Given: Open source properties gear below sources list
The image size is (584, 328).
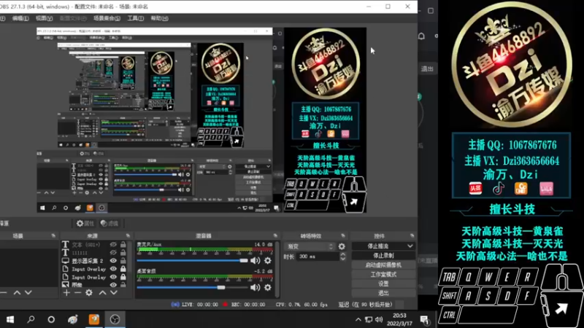Looking at the screenshot, I should coord(89,293).
